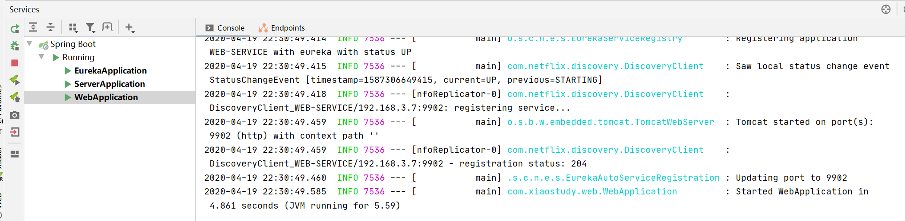Click 'o.s.b.w.embedded.tomcat.TomcatWebServer' logger name
The image size is (905, 221).
click(611, 122)
